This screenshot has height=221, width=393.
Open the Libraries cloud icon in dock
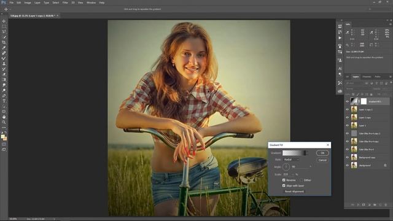pyautogui.click(x=340, y=91)
